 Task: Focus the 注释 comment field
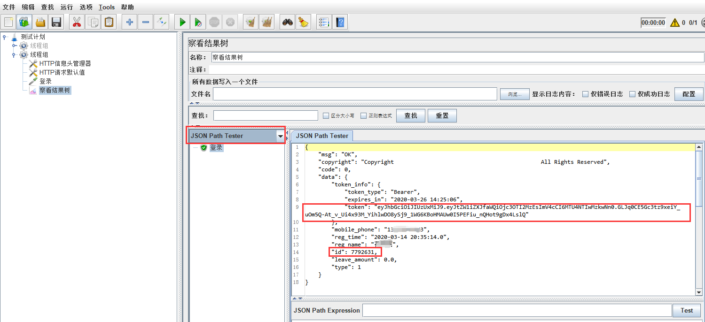pos(458,69)
